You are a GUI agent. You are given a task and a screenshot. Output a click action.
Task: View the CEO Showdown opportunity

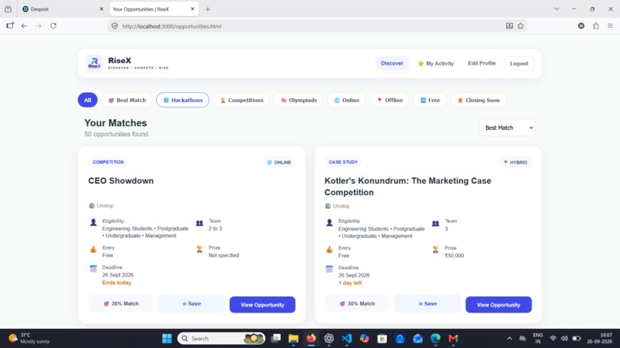point(262,304)
